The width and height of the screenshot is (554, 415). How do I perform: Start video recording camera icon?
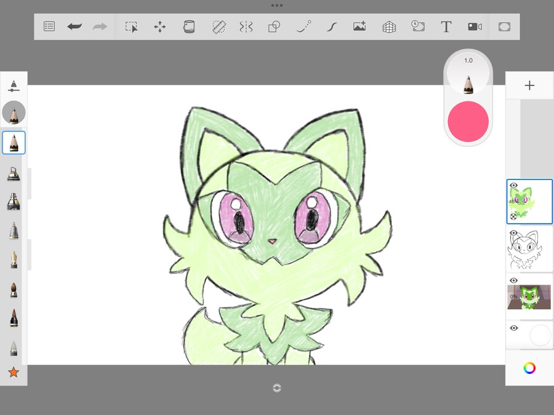tap(475, 27)
